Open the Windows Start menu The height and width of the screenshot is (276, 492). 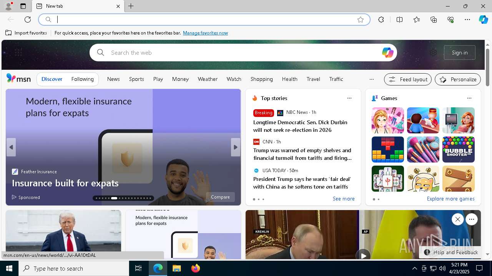pyautogui.click(x=9, y=268)
